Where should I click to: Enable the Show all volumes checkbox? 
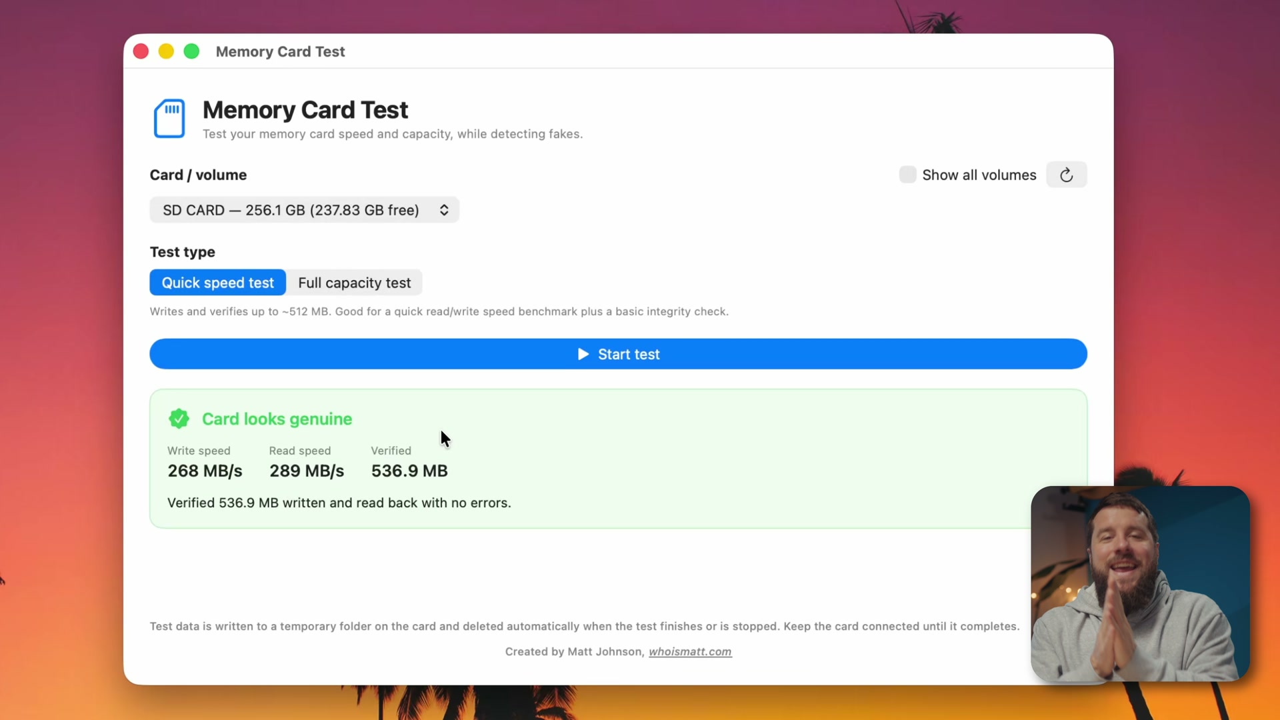(x=907, y=175)
